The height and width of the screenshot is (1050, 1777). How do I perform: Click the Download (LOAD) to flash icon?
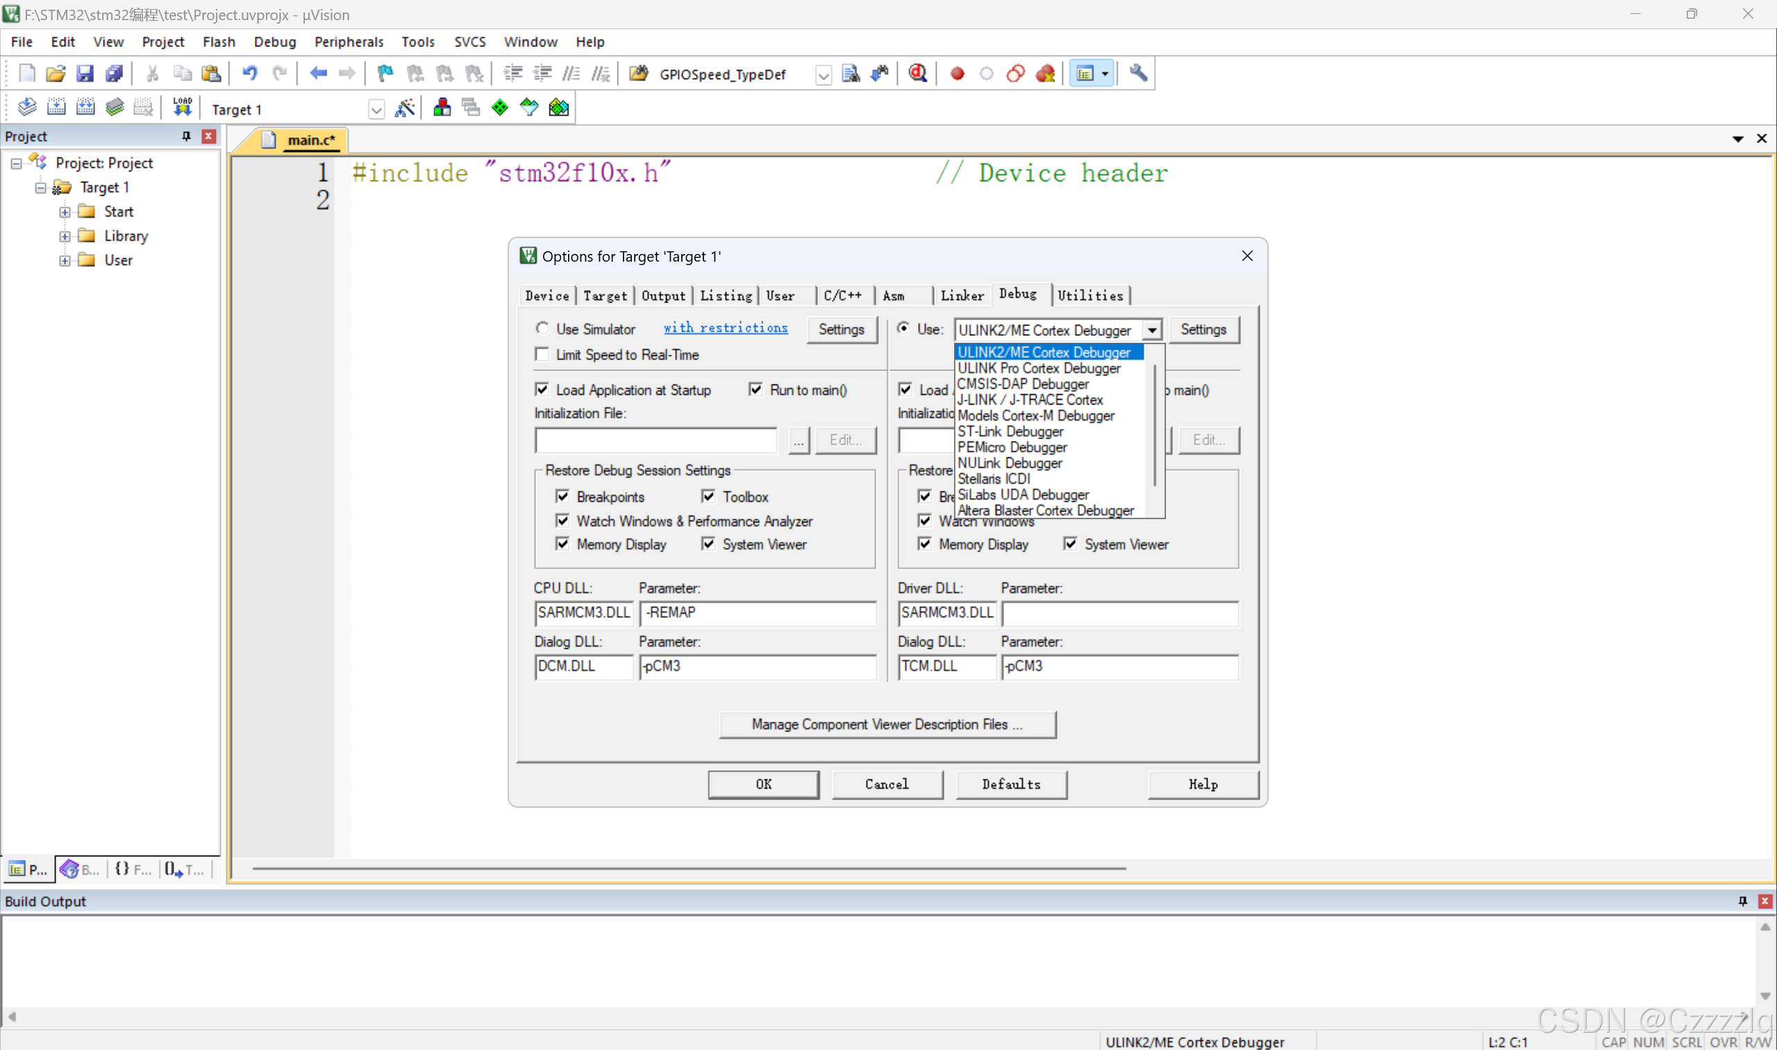pyautogui.click(x=182, y=108)
